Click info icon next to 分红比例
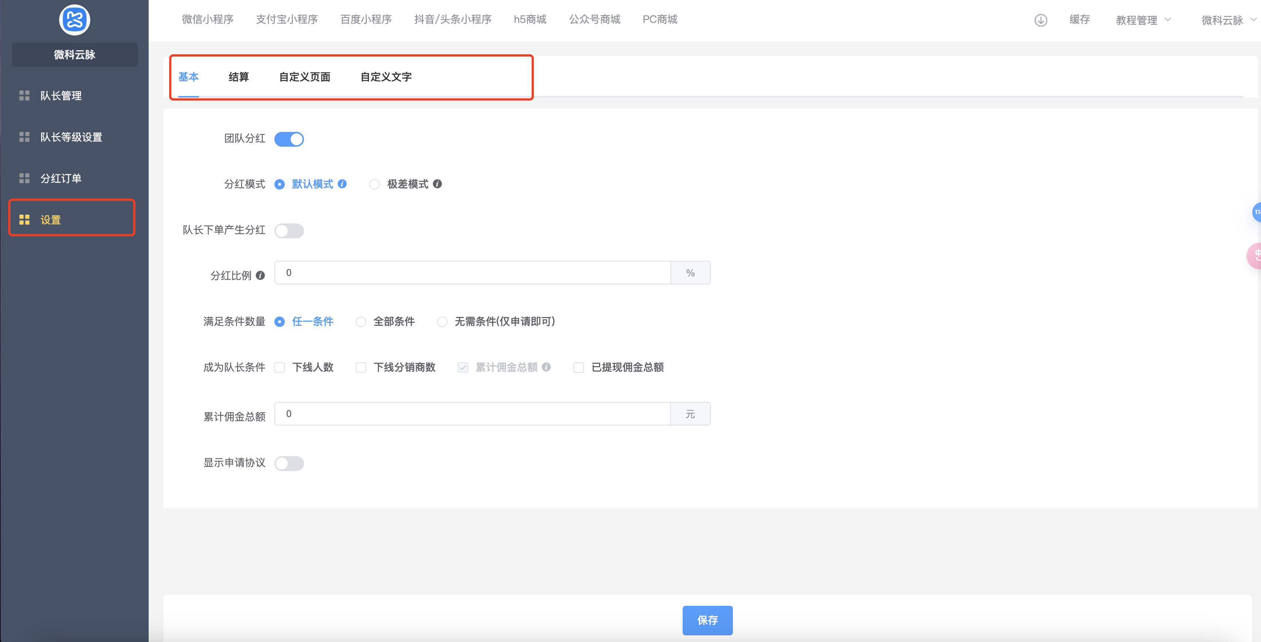This screenshot has width=1261, height=642. pyautogui.click(x=260, y=275)
